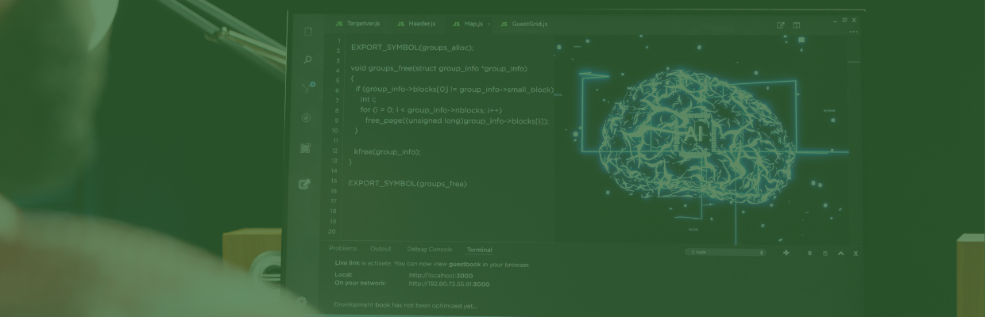This screenshot has height=317, width=985.
Task: Open the Search magnifier in sidebar
Action: tap(307, 59)
